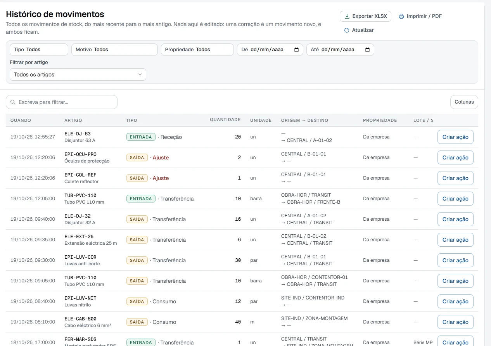Image resolution: width=491 pixels, height=346 pixels.
Task: Click the Filtrar por artigo label
Action: click(x=29, y=62)
